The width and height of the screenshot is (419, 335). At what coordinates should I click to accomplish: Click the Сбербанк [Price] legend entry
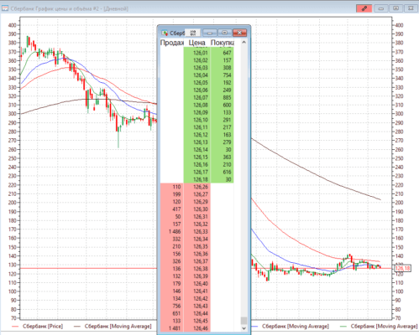(38, 326)
